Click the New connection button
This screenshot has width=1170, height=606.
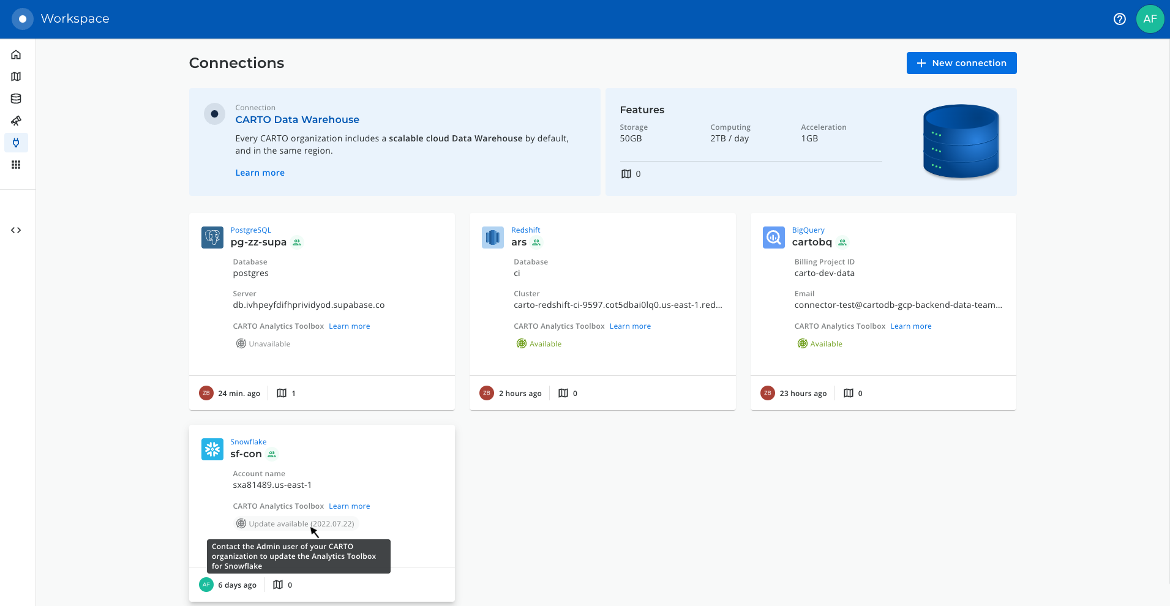(x=961, y=63)
